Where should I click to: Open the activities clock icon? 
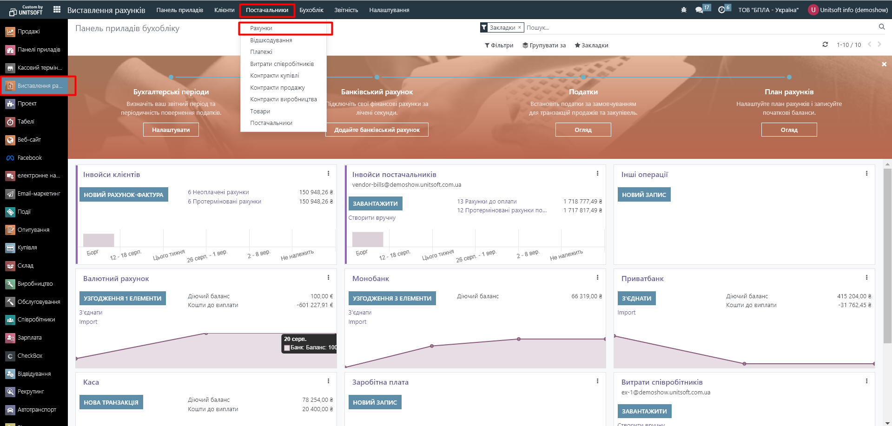[721, 10]
